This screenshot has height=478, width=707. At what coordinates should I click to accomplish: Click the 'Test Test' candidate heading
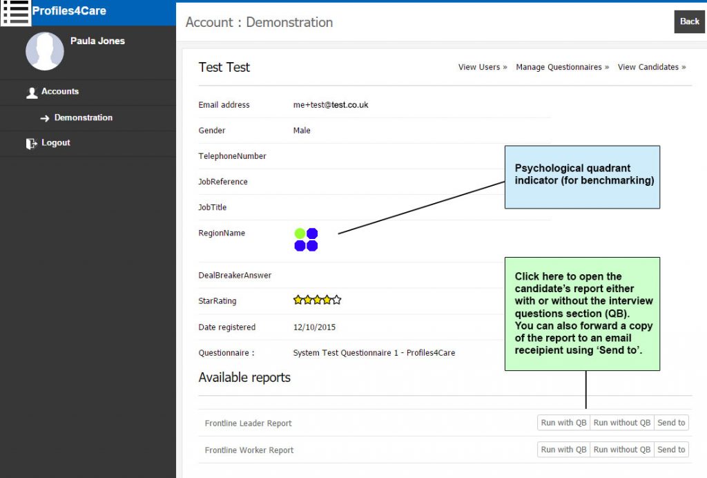tap(224, 67)
